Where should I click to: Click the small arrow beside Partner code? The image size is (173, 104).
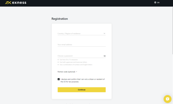[76, 72]
